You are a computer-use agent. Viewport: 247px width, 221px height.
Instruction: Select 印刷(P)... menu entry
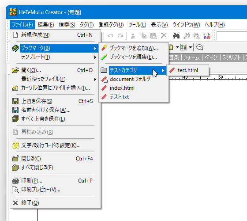click(x=55, y=181)
